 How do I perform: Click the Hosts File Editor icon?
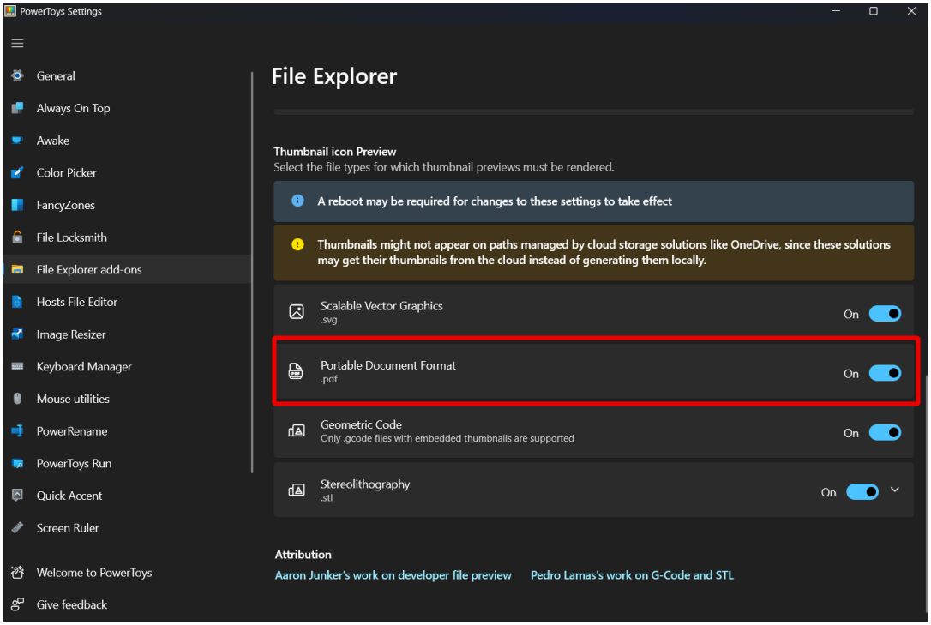pos(17,302)
